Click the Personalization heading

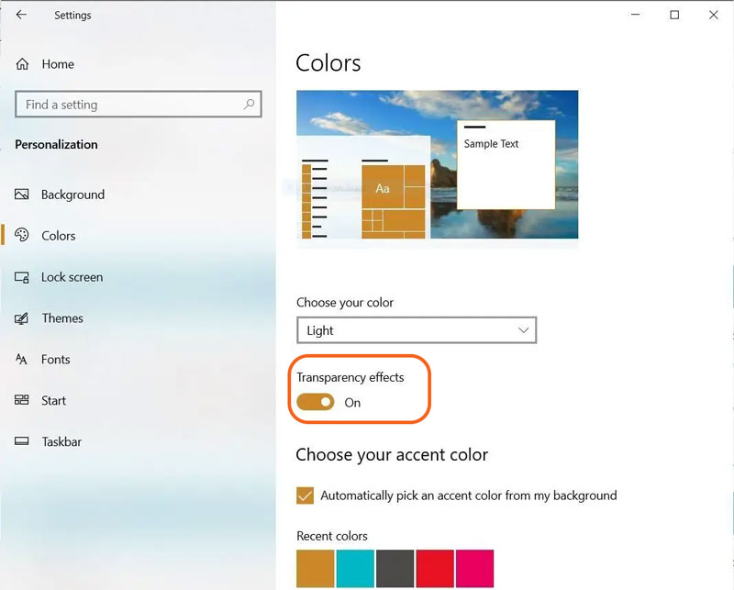tap(56, 144)
